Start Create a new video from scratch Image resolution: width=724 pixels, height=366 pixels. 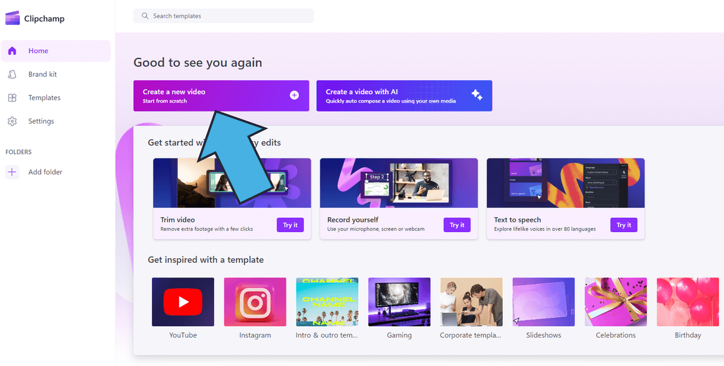(221, 96)
